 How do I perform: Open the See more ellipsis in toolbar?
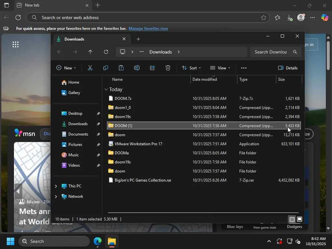[244, 68]
